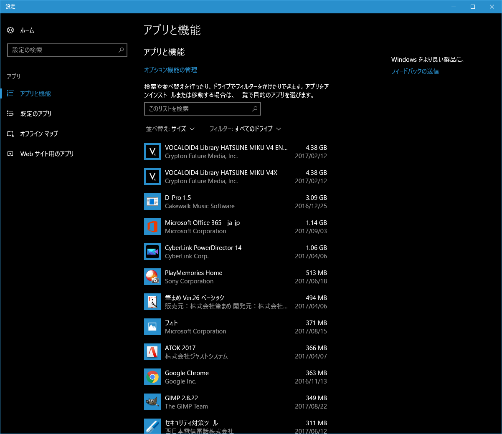Viewport: 502px width, 434px height.
Task: Select the Google Chrome app name
Action: [x=187, y=373]
